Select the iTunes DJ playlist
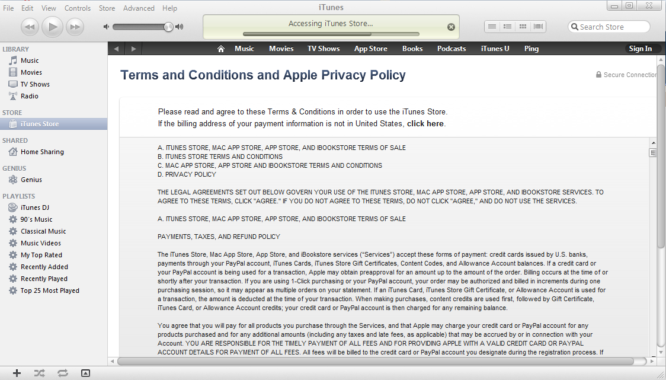 [x=53, y=207]
